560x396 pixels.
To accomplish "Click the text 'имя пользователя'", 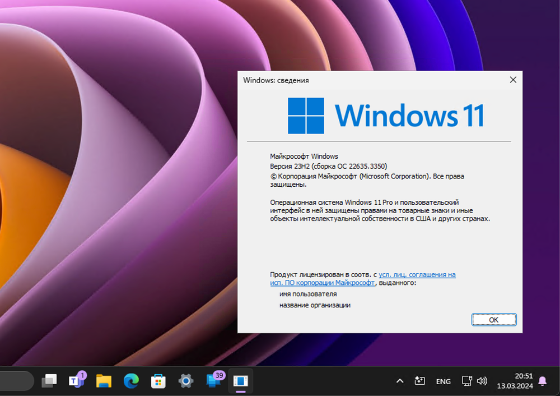I will (308, 294).
